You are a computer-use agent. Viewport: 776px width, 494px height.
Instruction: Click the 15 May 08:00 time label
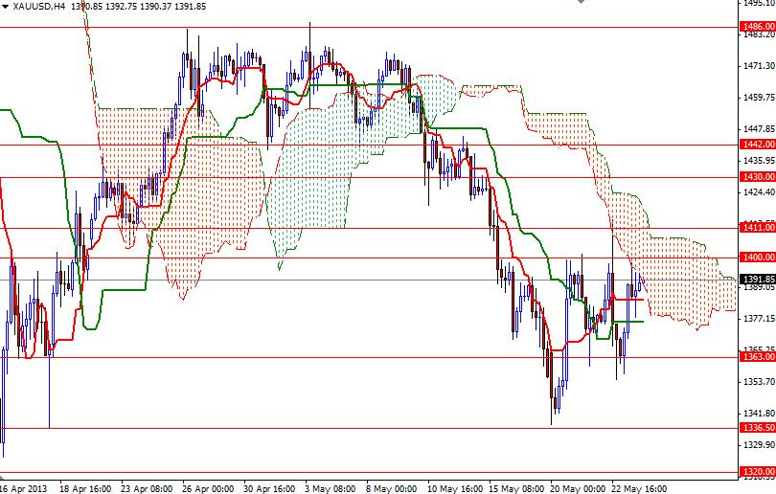tap(516, 488)
